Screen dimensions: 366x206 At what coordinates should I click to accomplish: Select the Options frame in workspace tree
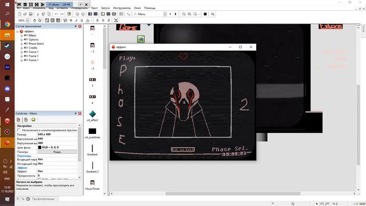pos(34,39)
